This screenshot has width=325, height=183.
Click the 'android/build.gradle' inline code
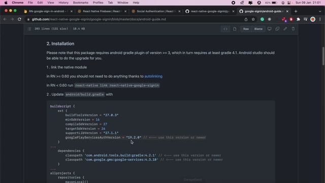[x=85, y=95]
